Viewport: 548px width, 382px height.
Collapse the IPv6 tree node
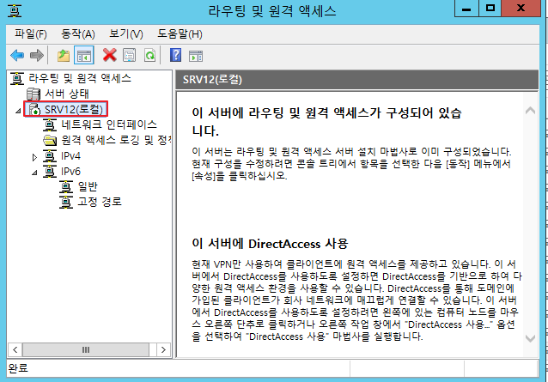tap(34, 173)
